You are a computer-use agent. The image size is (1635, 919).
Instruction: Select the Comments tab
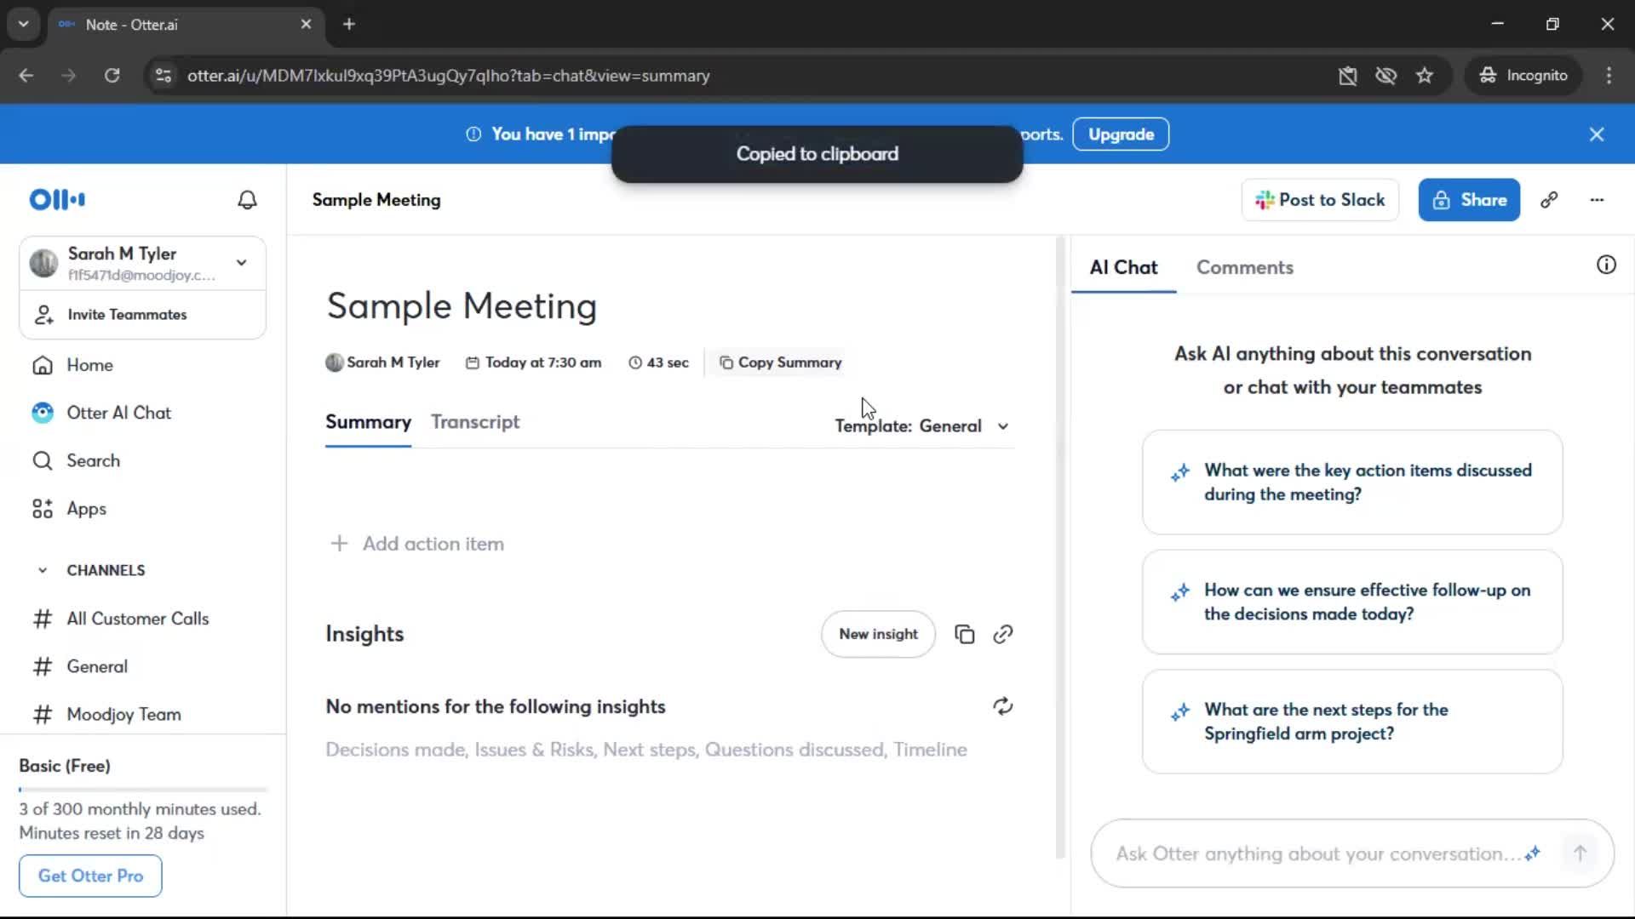click(x=1244, y=267)
